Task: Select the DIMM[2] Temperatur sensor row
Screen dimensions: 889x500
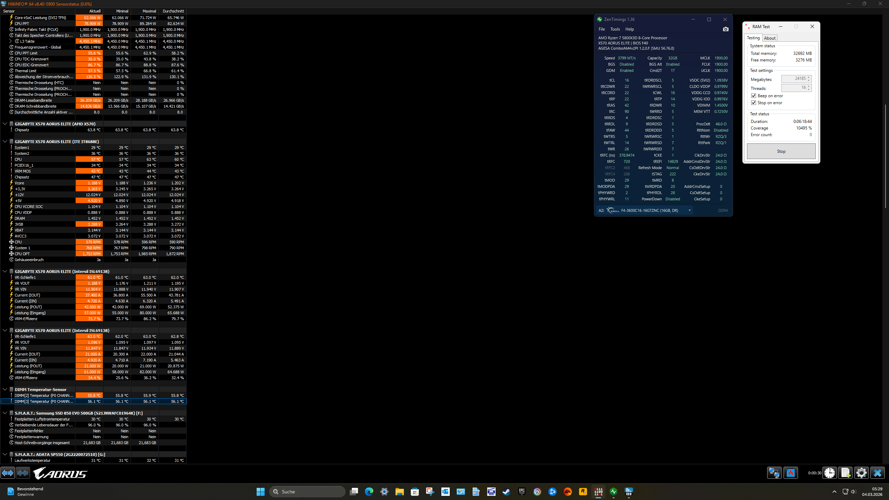Action: tap(43, 395)
